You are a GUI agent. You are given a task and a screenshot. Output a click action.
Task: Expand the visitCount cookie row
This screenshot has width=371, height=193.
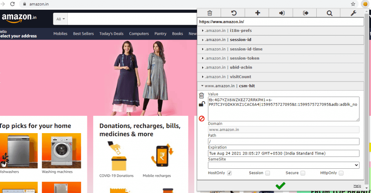(x=281, y=77)
